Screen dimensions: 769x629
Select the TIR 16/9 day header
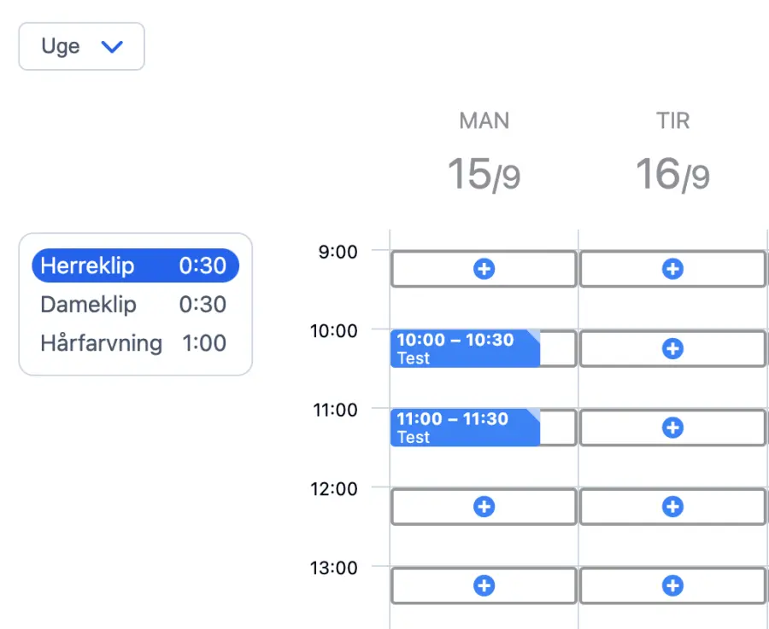coord(672,154)
